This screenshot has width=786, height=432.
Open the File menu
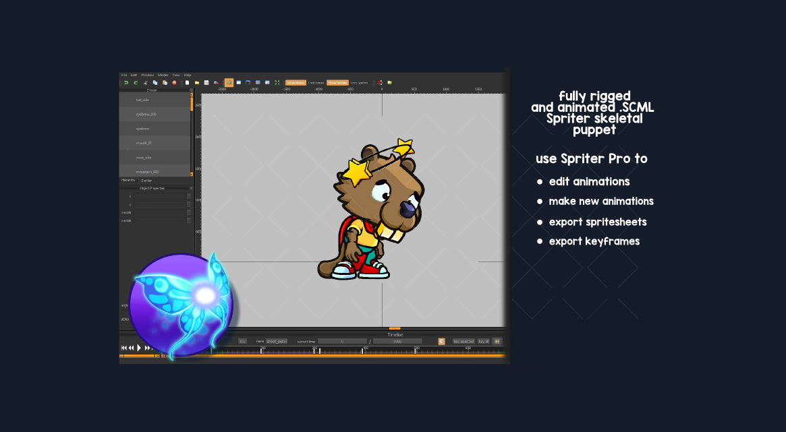[x=124, y=75]
